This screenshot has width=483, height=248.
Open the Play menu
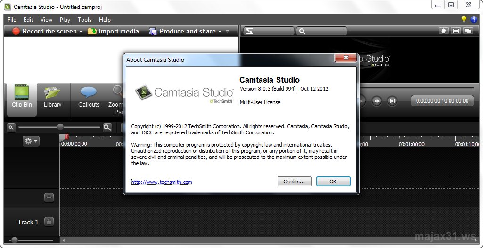pos(65,20)
